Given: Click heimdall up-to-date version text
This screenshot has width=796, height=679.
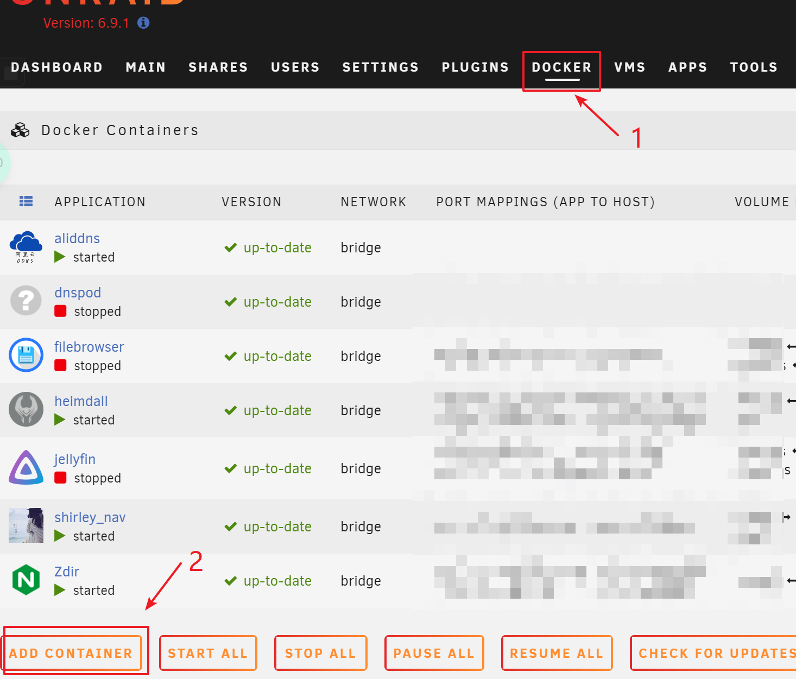Looking at the screenshot, I should coord(277,410).
